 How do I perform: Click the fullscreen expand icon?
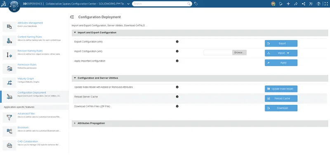coord(326,4)
